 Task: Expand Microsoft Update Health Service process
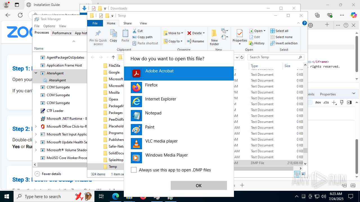click(36, 142)
